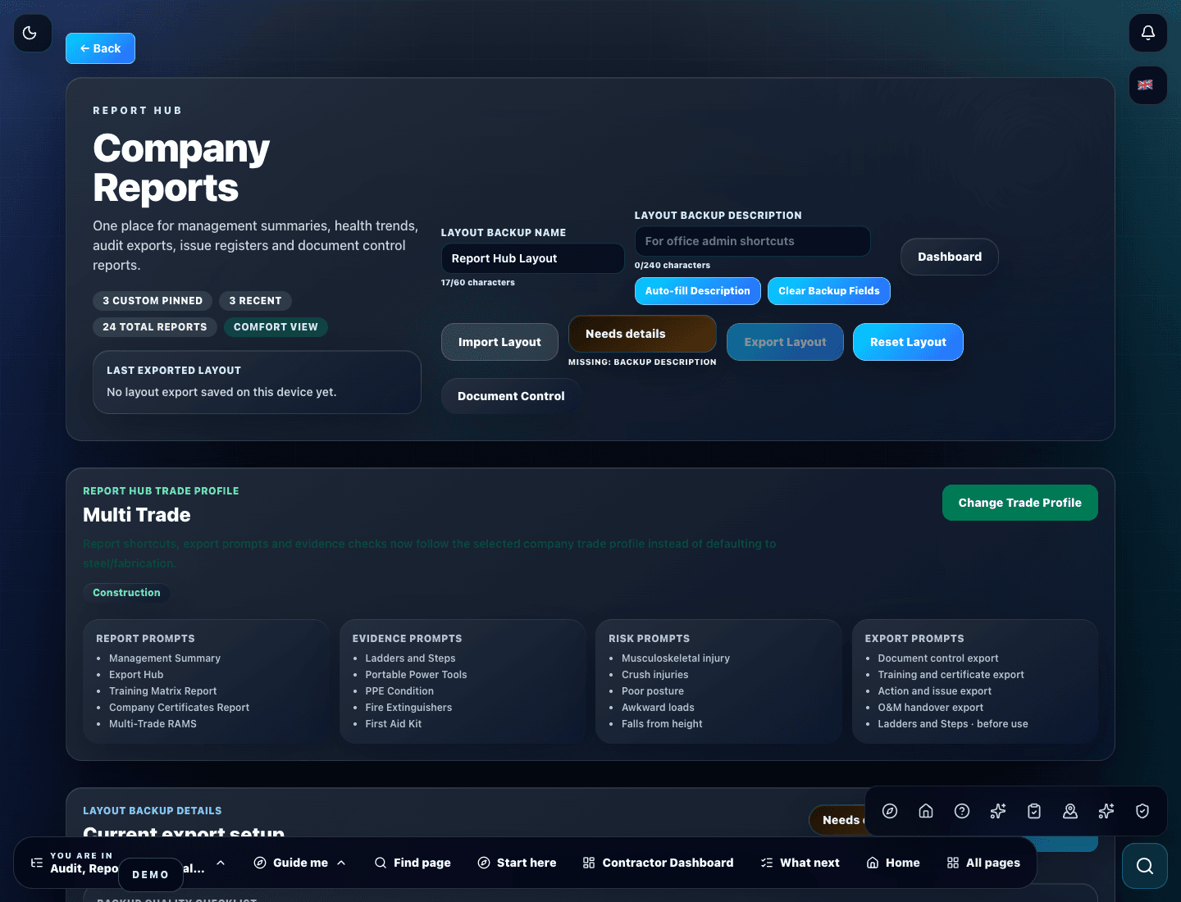This screenshot has width=1181, height=902.
Task: Click the list icon beside You Are In
Action: click(x=37, y=863)
